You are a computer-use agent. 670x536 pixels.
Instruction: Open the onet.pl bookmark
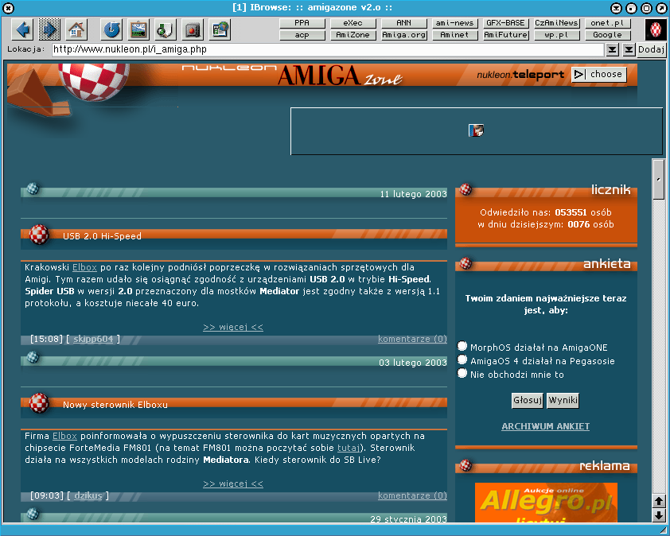[x=608, y=23]
